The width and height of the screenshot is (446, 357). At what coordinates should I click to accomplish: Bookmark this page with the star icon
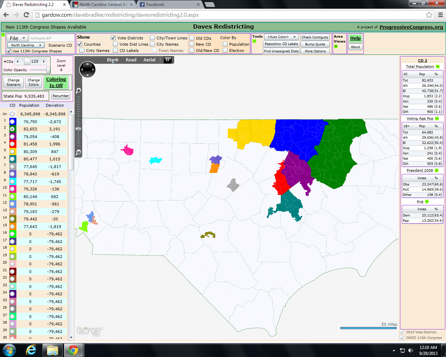pyautogui.click(x=429, y=15)
